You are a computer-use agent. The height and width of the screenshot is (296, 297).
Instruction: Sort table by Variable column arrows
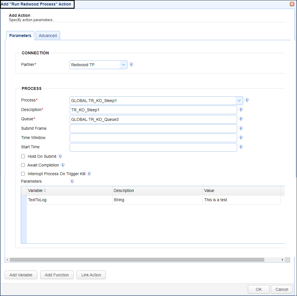pyautogui.click(x=45, y=190)
